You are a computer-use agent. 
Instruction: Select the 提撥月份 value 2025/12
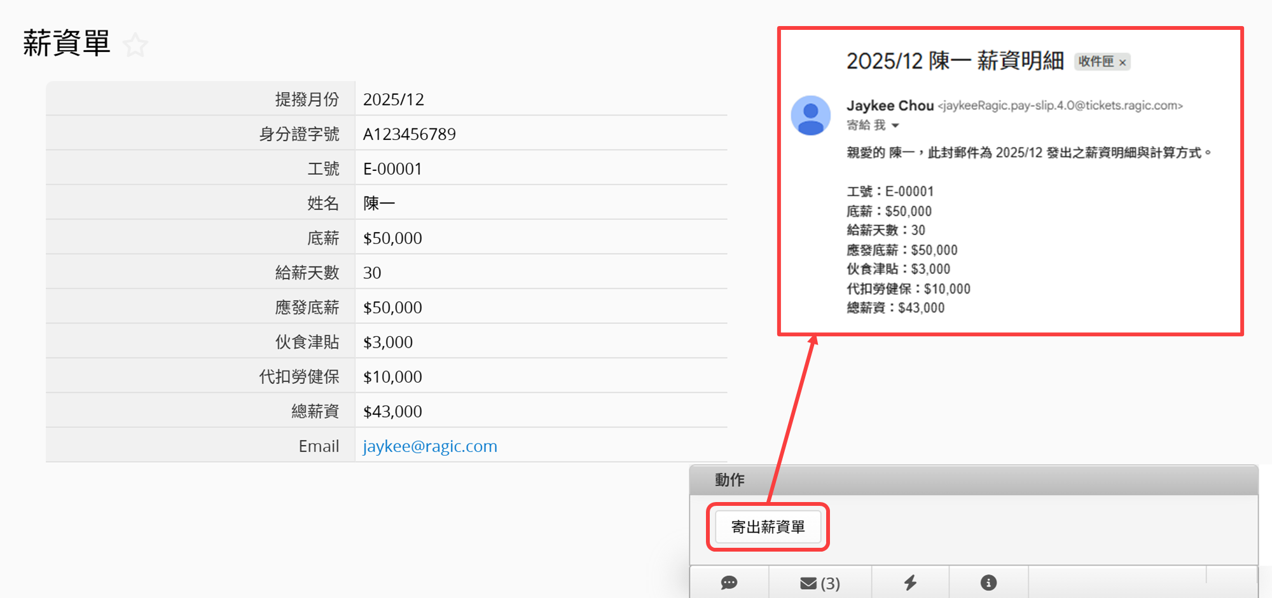[x=393, y=99]
